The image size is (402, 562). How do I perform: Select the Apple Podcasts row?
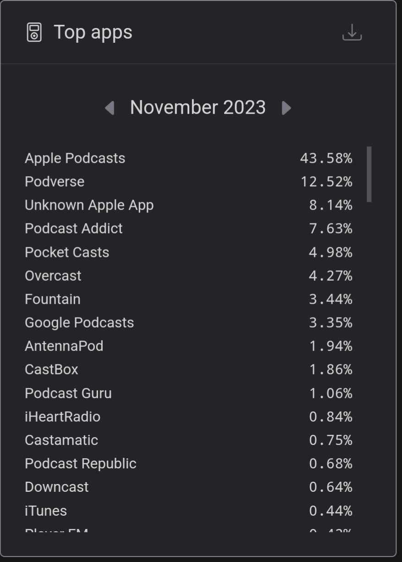pyautogui.click(x=75, y=158)
